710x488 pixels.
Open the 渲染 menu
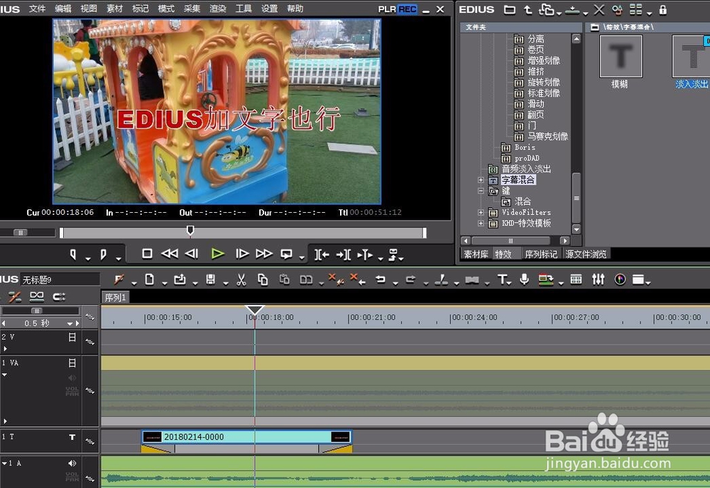click(x=218, y=9)
